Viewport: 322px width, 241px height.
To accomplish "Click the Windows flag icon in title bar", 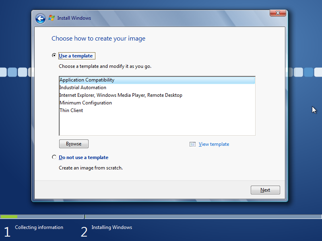I will point(52,18).
